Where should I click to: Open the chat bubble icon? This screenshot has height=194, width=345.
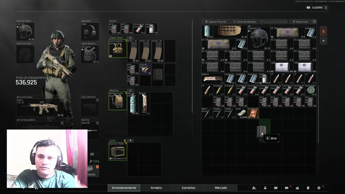(x=276, y=188)
